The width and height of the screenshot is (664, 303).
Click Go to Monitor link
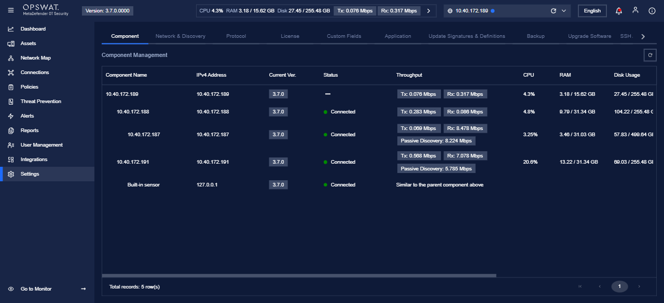(36, 289)
